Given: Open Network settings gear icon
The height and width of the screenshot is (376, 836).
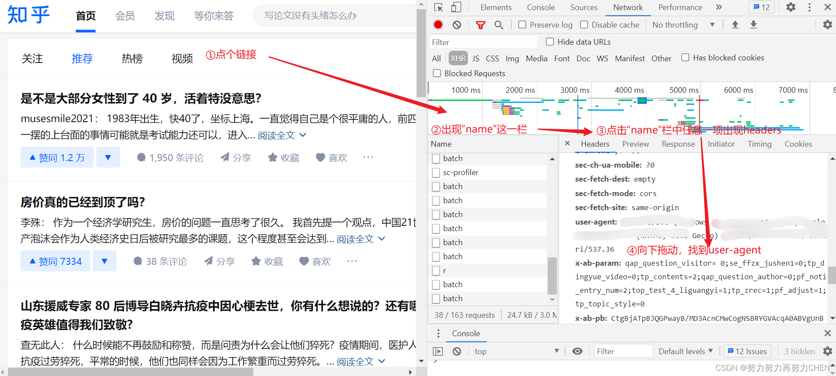Looking at the screenshot, I should (827, 25).
